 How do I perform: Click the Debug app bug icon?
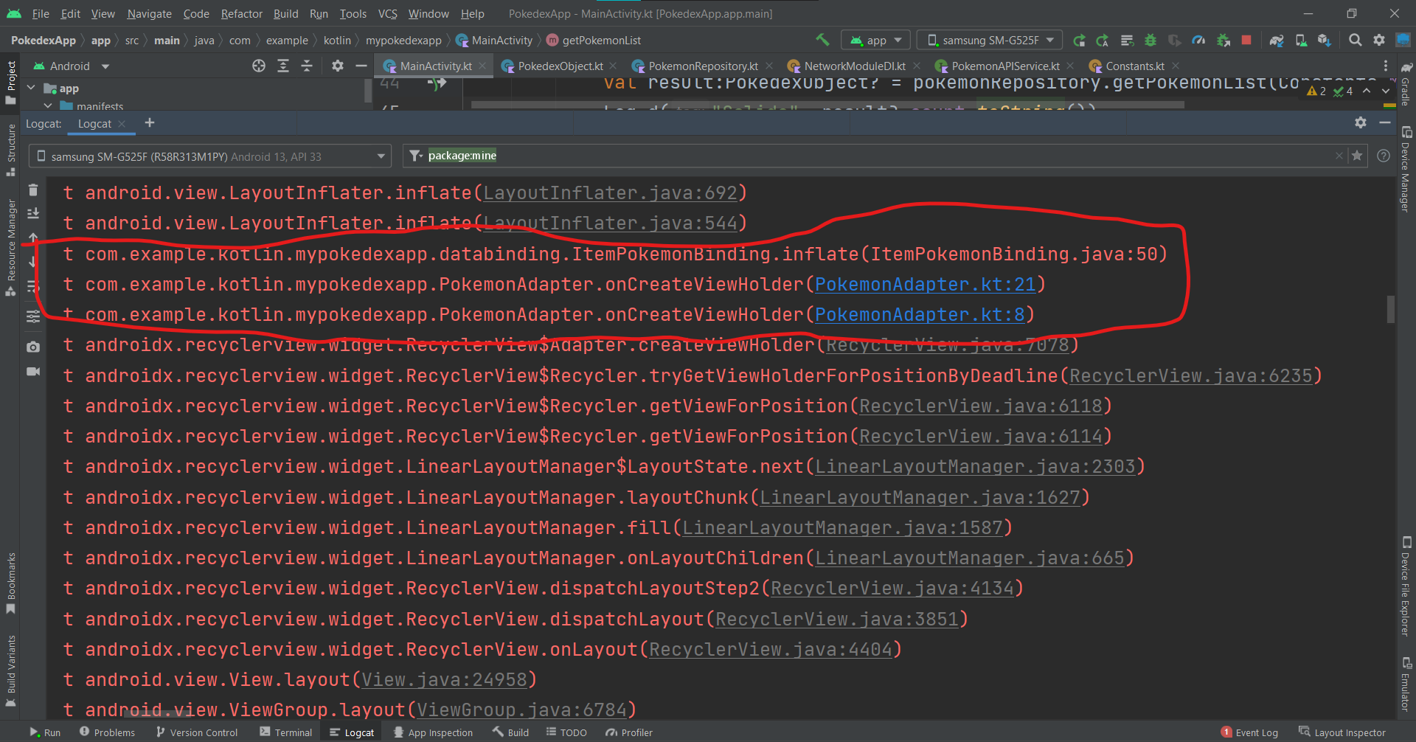pyautogui.click(x=1150, y=41)
